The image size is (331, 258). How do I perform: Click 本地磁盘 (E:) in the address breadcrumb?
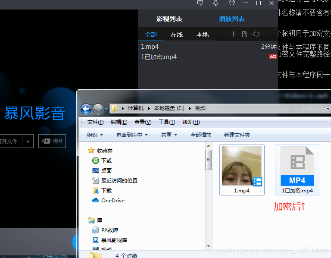[169, 108]
